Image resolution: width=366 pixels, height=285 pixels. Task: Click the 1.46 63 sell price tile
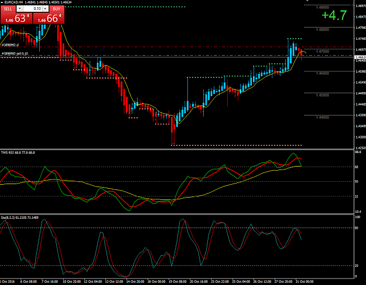pos(16,18)
